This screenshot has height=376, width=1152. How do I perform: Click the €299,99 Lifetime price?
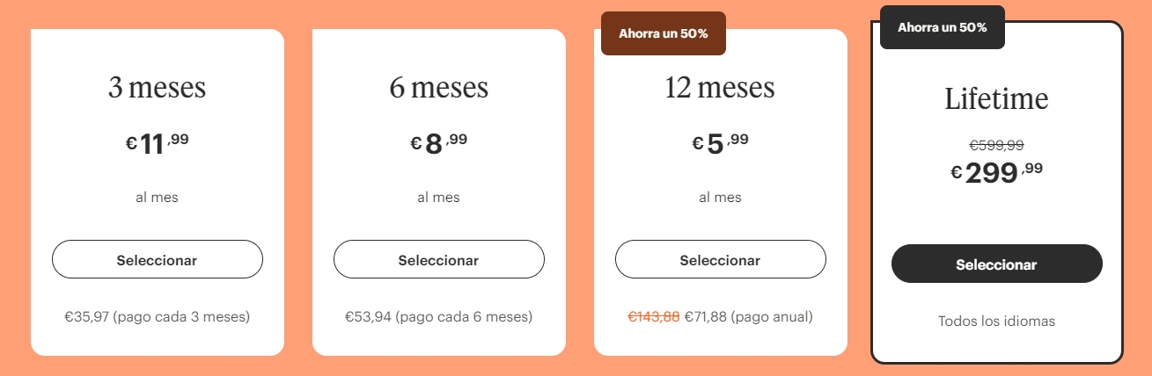tap(996, 172)
